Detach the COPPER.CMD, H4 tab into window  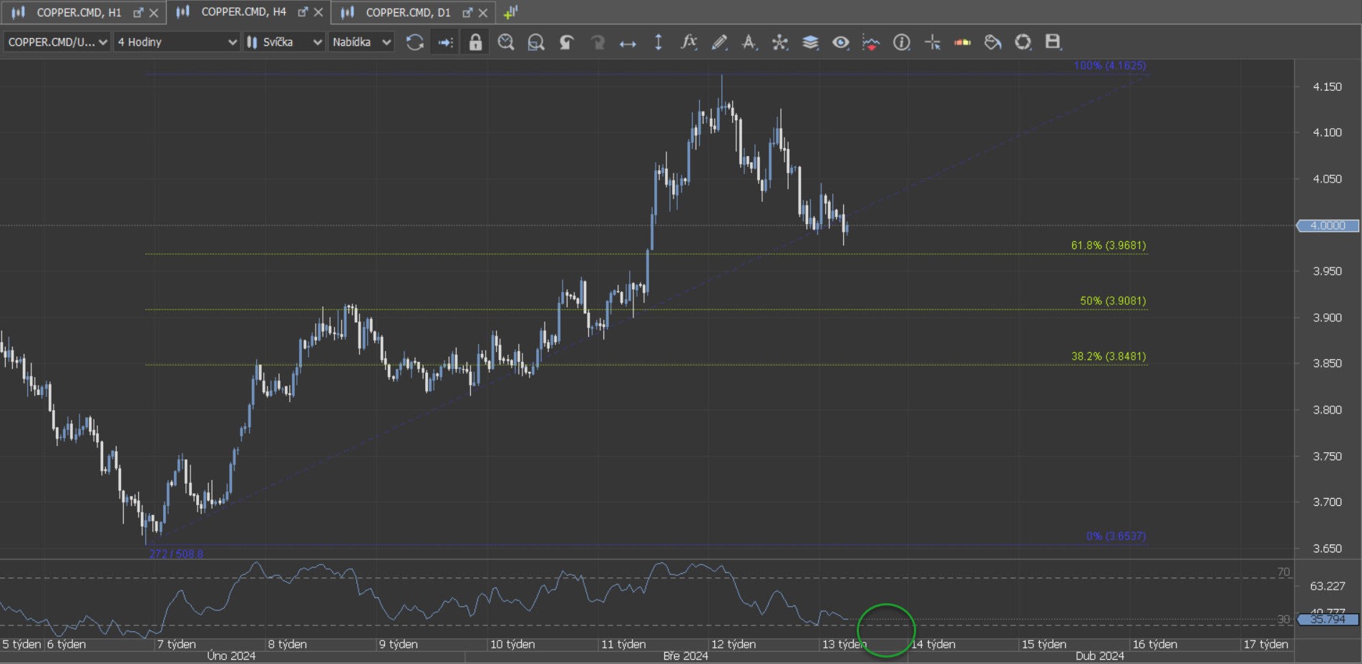(303, 12)
